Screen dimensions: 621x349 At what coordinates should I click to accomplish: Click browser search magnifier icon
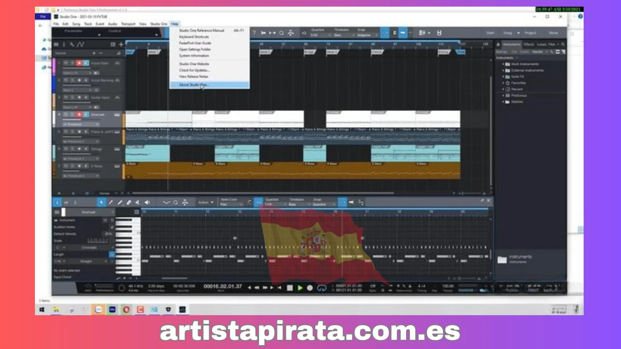(563, 44)
